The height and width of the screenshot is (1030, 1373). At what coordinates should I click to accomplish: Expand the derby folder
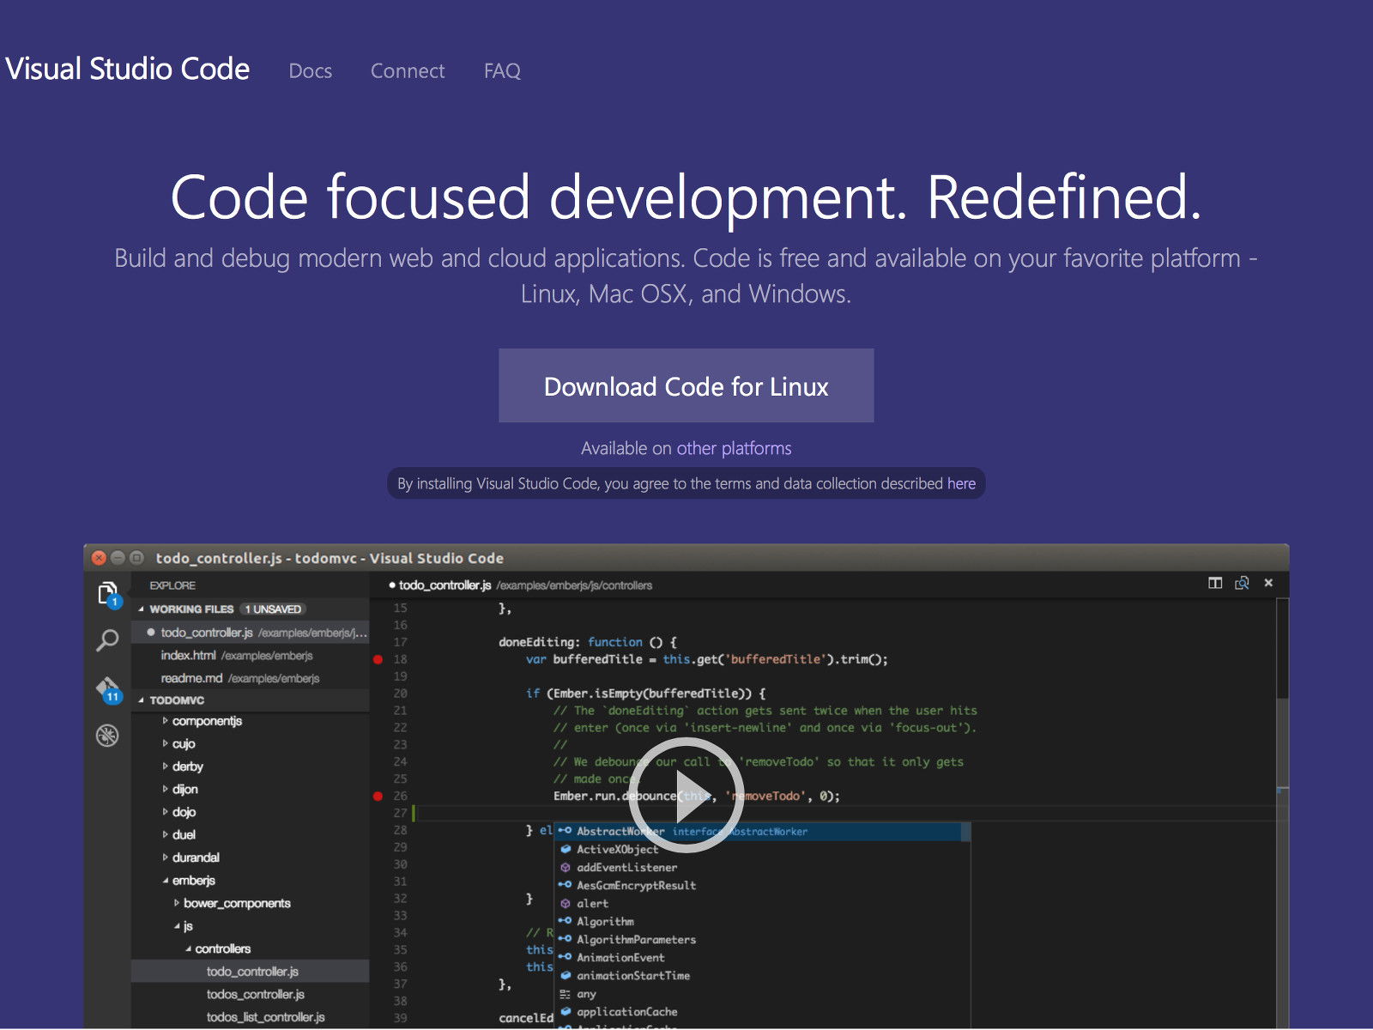(165, 766)
